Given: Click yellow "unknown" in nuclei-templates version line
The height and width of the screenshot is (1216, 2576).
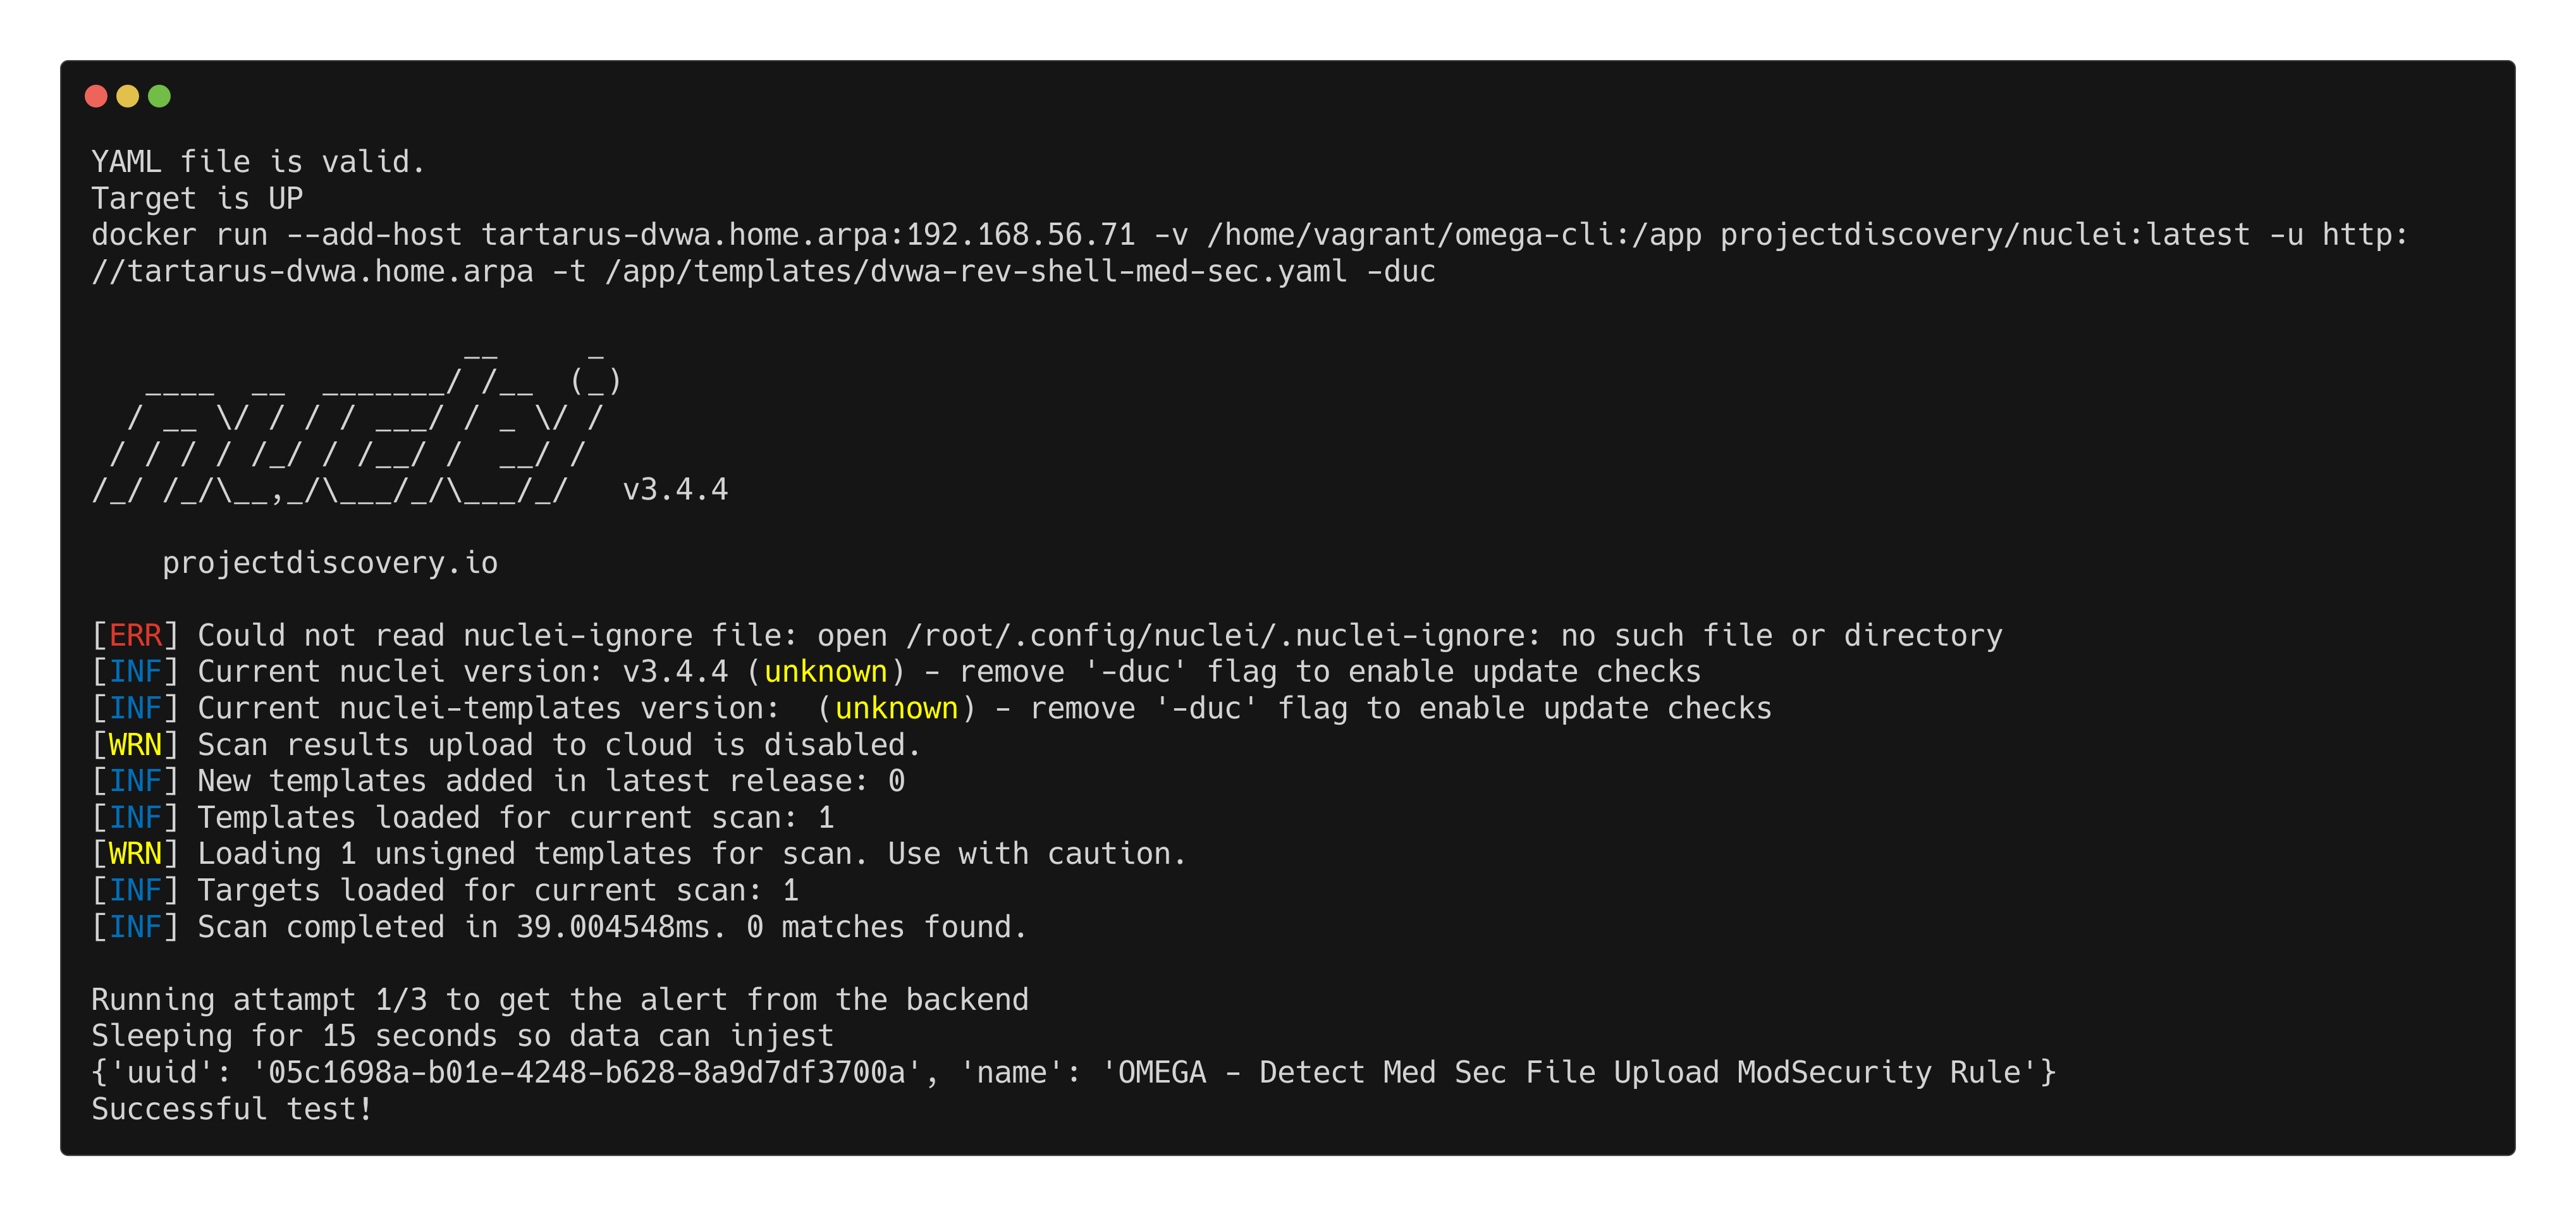Looking at the screenshot, I should tap(897, 708).
